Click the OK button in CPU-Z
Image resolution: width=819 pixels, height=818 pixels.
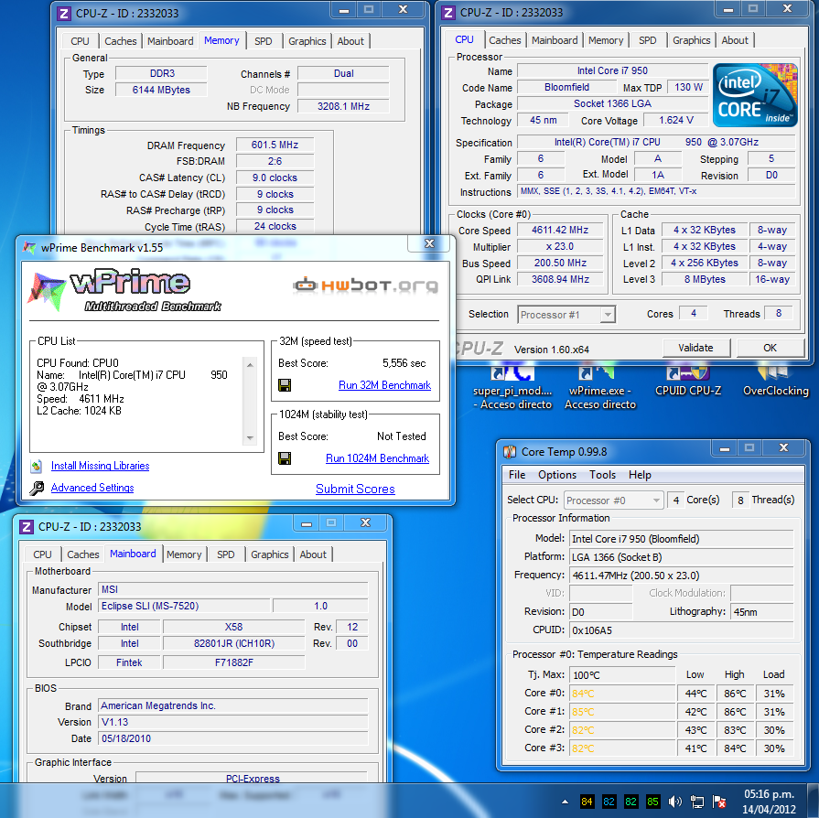pyautogui.click(x=770, y=348)
